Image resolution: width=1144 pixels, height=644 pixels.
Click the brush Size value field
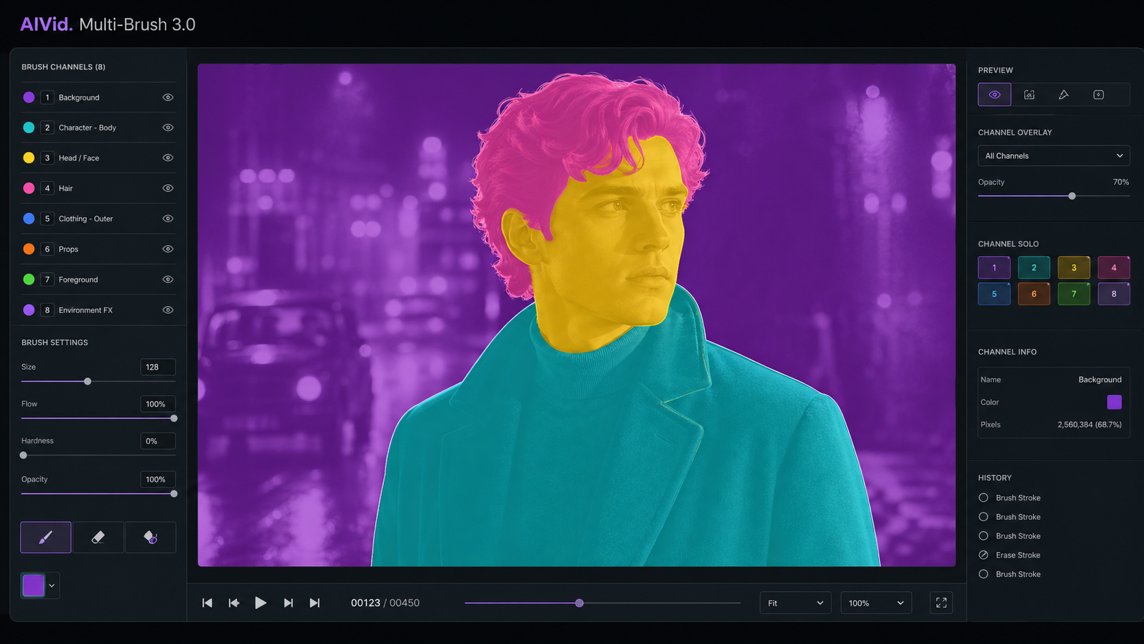[x=157, y=367]
